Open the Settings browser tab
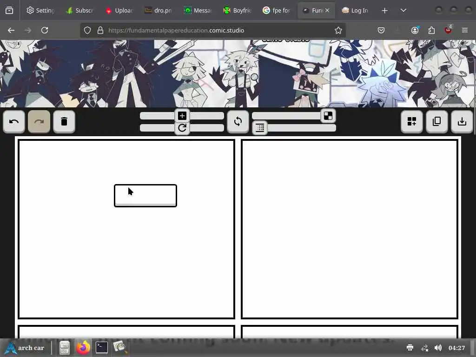This screenshot has height=357, width=476. 41,10
